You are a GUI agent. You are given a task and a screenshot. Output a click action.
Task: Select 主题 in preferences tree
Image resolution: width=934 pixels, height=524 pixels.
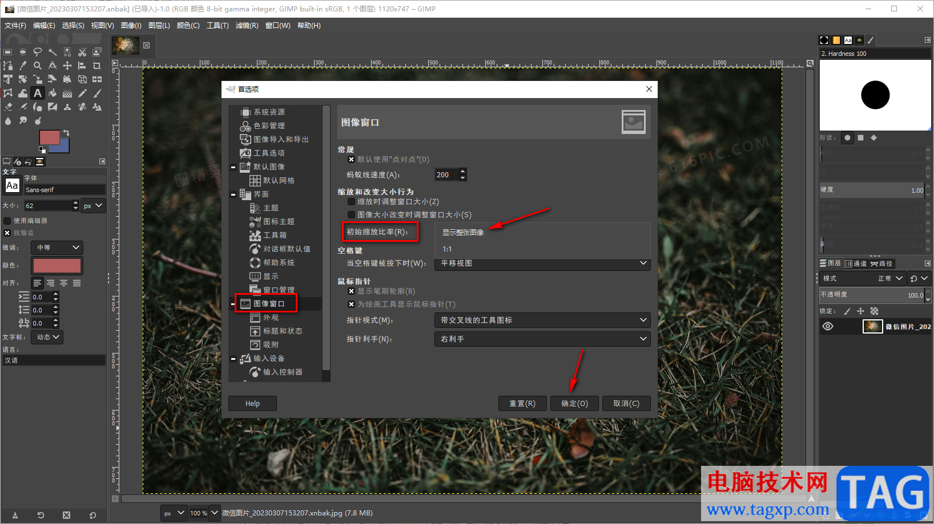271,208
